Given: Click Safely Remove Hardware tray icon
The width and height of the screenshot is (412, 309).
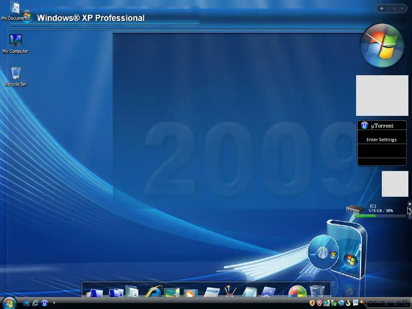Looking at the screenshot, I should (334, 303).
